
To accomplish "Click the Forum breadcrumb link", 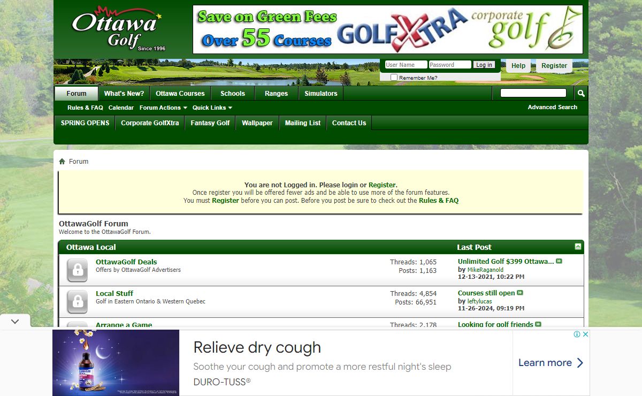I will (79, 162).
